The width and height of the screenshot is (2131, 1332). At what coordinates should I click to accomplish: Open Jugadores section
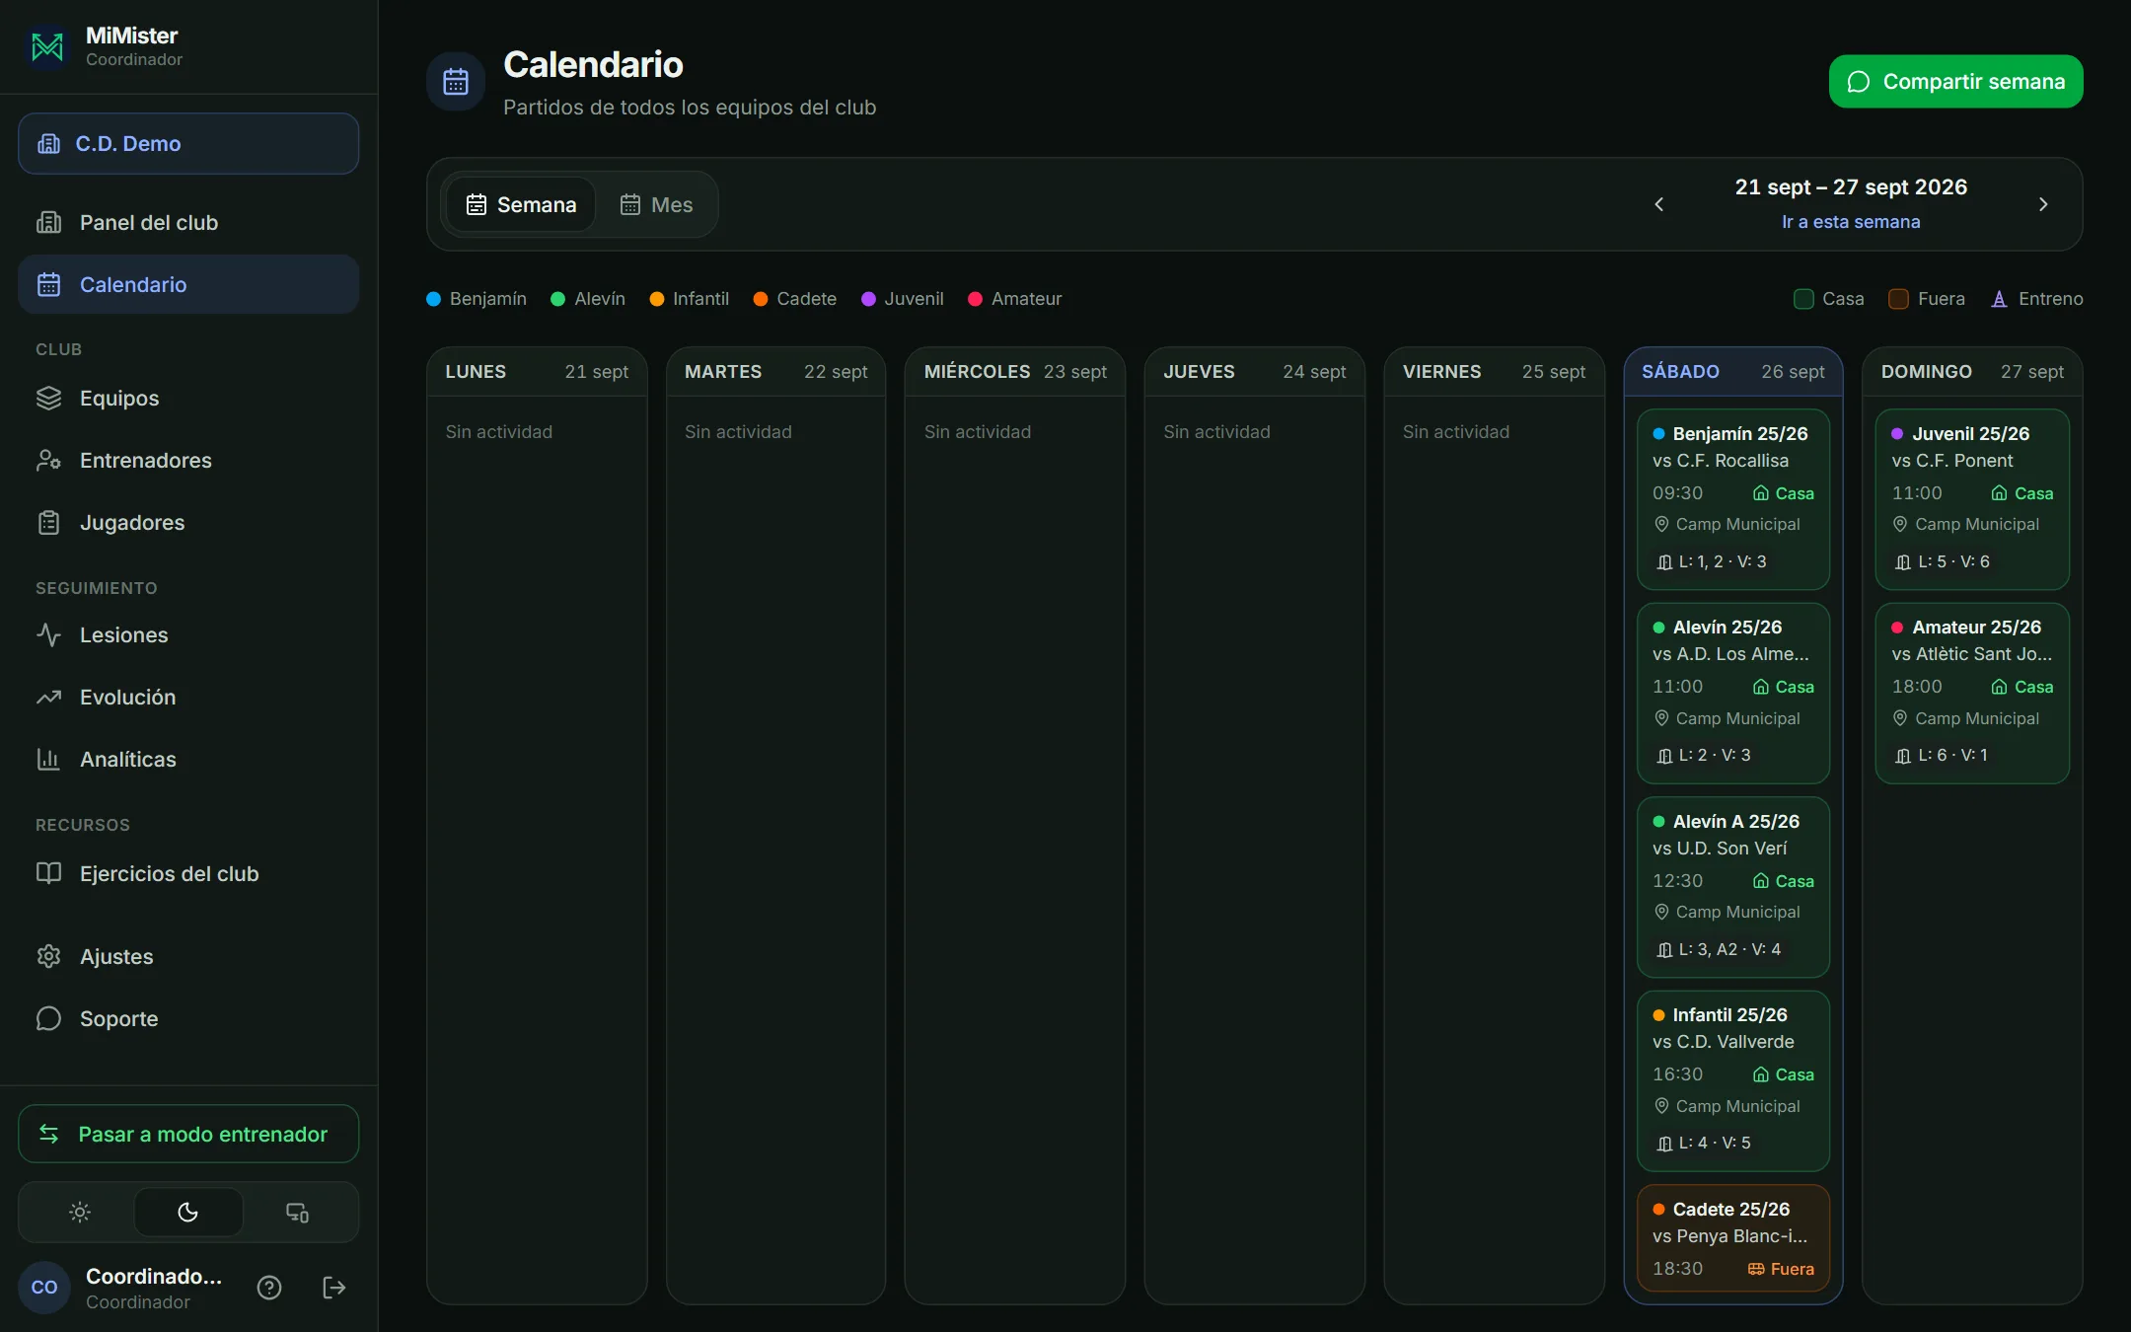tap(188, 523)
